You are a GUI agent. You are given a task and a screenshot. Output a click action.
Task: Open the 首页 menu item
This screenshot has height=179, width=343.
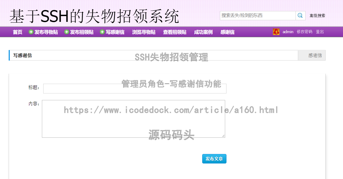click(17, 32)
